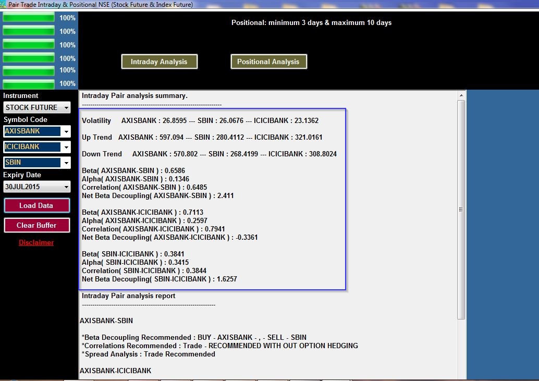Screen dimensions: 539x381
Task: Click the AXISBANK-ICICIBANK report section heading
Action: 115,371
